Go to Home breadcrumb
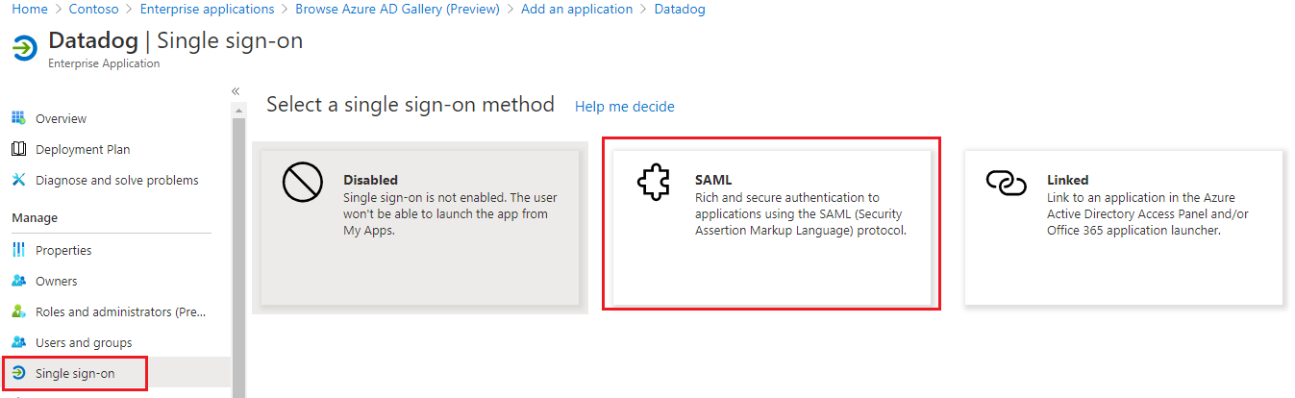 [x=29, y=9]
